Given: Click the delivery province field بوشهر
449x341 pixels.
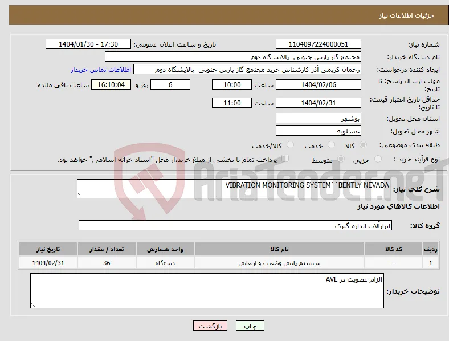Looking at the screenshot, I should 318,118.
